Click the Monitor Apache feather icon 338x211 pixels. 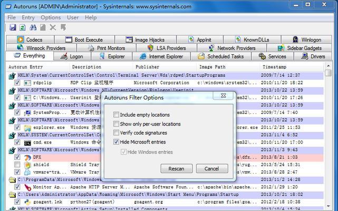[x=27, y=187]
